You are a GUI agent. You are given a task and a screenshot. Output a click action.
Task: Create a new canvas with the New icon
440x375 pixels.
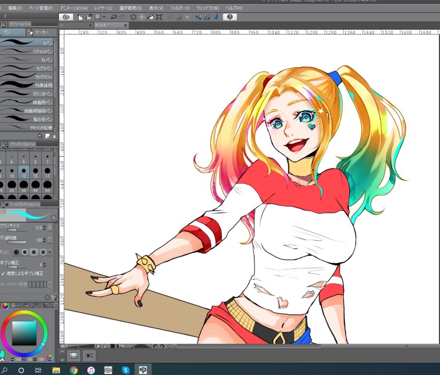(x=80, y=17)
